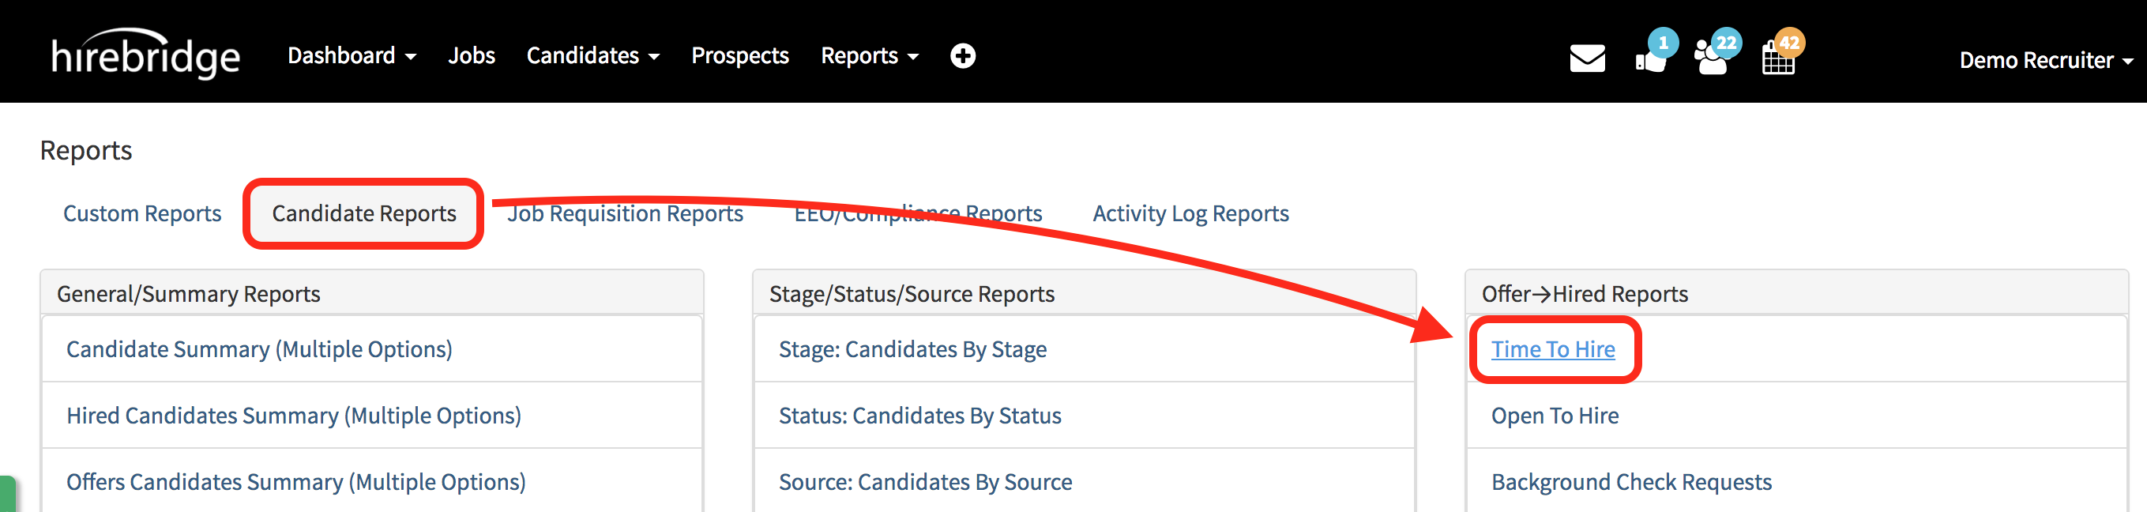Open the Open To Hire report
The image size is (2147, 512).
pos(1555,416)
